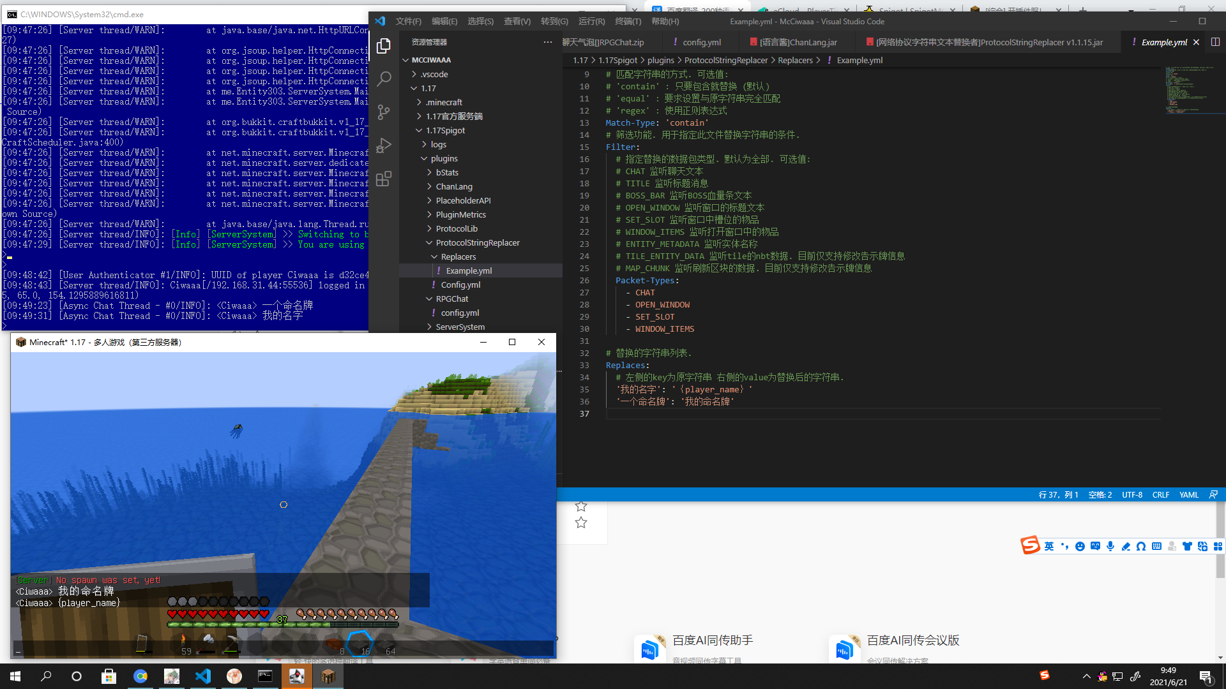Open the Search view icon
1226x689 pixels.
(x=384, y=79)
